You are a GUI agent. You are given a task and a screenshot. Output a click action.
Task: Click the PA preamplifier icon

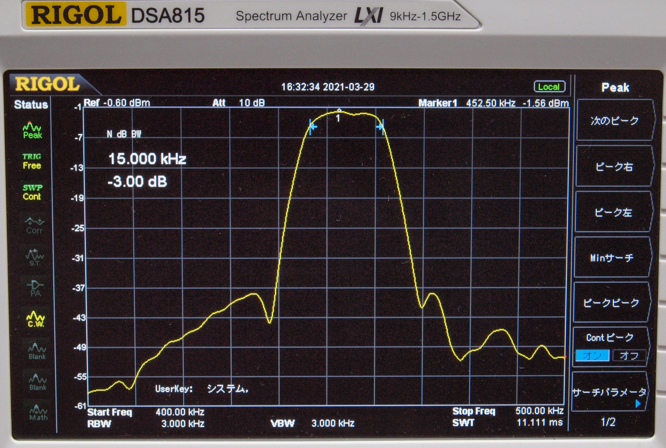[x=35, y=288]
